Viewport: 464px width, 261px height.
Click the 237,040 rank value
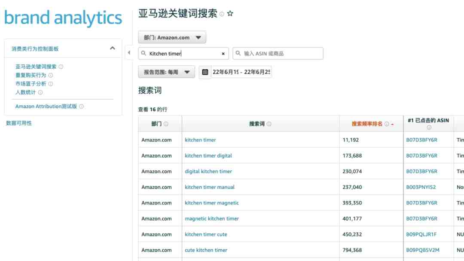click(x=352, y=187)
